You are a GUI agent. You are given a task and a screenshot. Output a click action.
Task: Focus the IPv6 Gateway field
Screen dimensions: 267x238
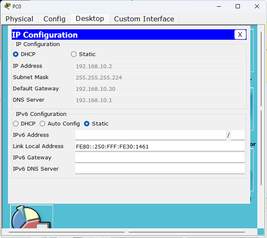pyautogui.click(x=160, y=158)
